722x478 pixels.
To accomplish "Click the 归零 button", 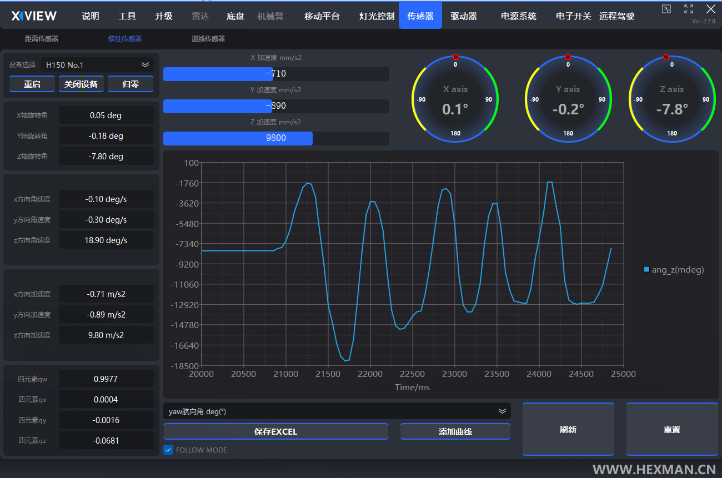I will click(x=130, y=84).
